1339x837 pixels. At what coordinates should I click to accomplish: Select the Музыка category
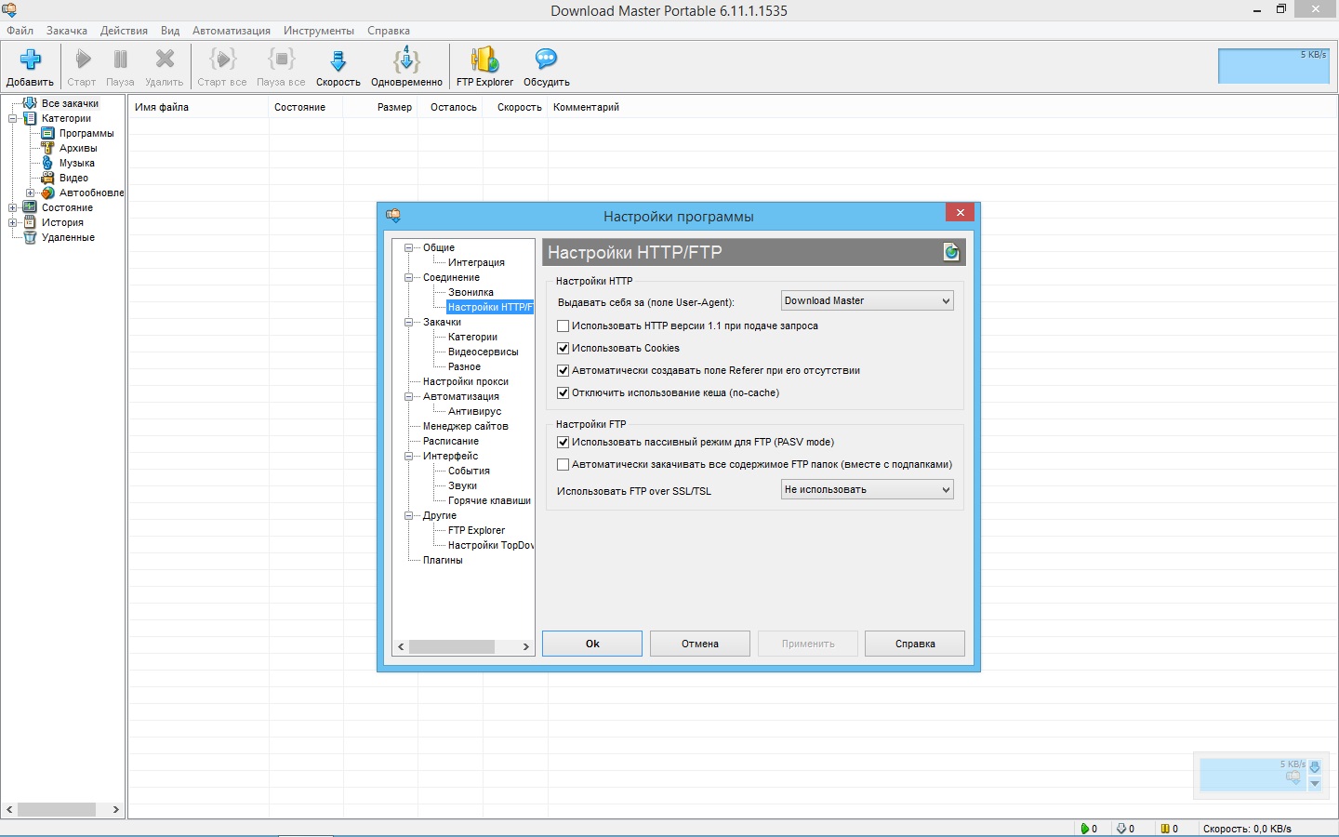pyautogui.click(x=76, y=163)
